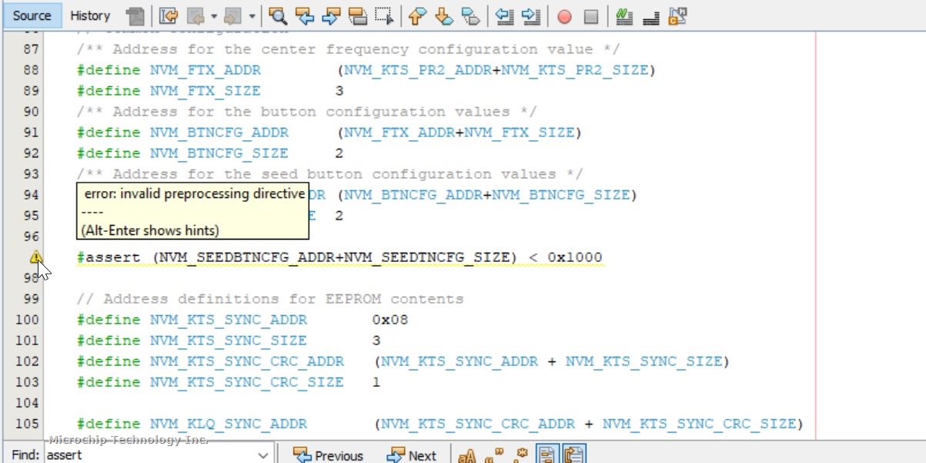Toggle Rectangular Selection mode
This screenshot has width=926, height=463.
click(x=384, y=15)
